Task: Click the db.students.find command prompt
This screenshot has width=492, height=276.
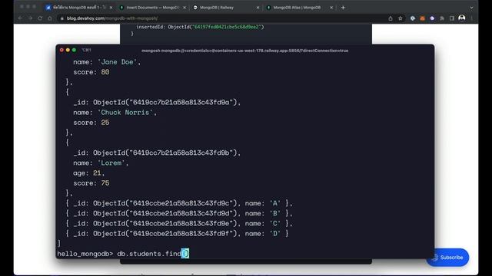Action: [x=153, y=254]
